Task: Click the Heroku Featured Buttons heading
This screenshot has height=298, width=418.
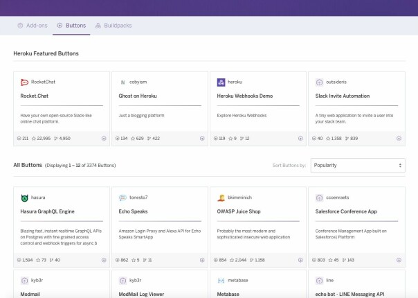Action: pyautogui.click(x=46, y=53)
